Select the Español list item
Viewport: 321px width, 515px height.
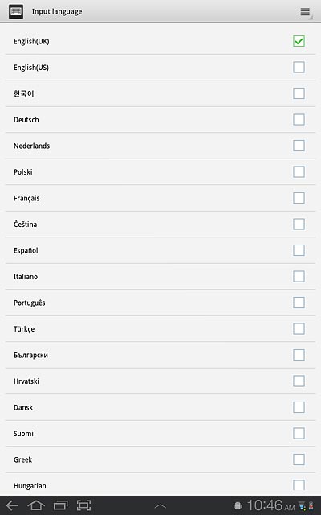(160, 250)
